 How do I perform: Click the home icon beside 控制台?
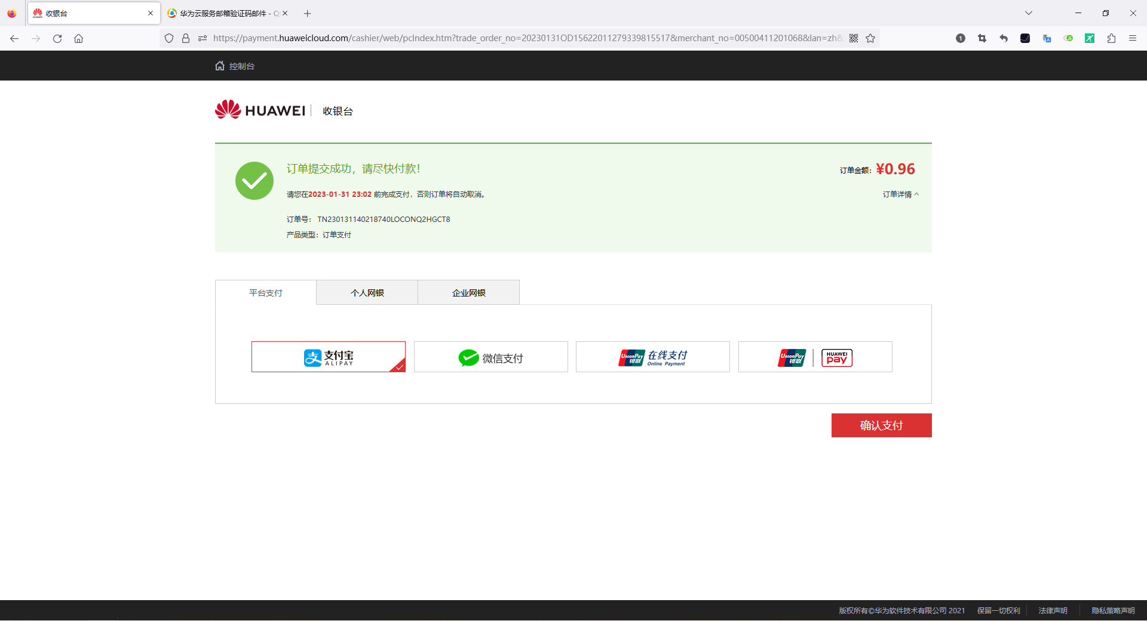pos(220,66)
